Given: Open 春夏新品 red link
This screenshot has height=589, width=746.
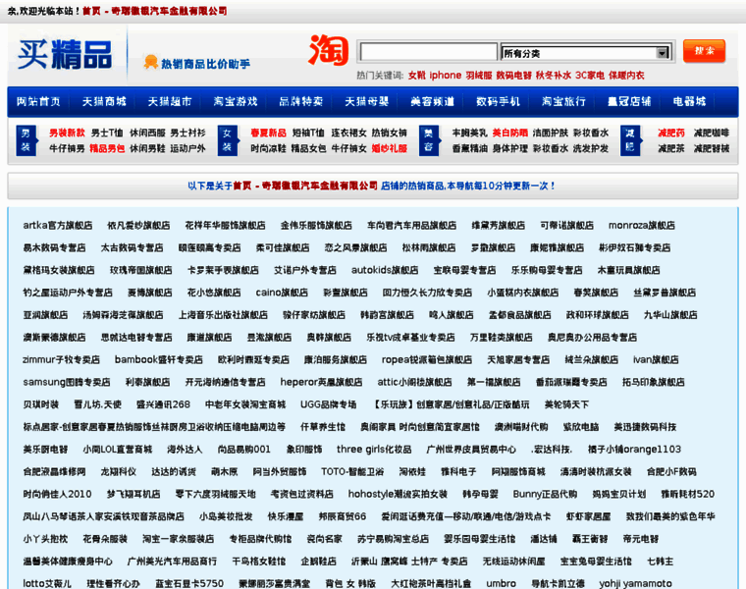Looking at the screenshot, I should (x=268, y=133).
